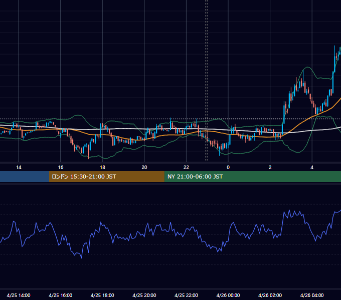The height and width of the screenshot is (300, 341).
Task: Click the 4/26 04:00 time label
Action: pos(312,295)
